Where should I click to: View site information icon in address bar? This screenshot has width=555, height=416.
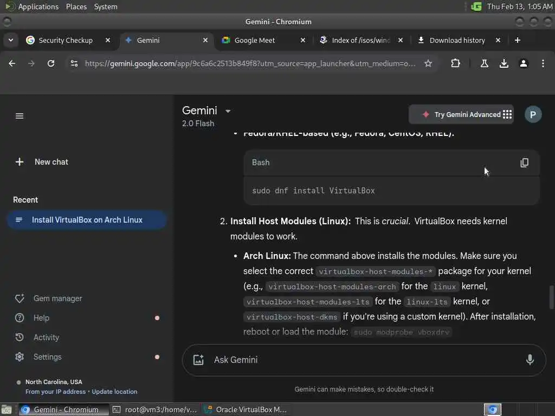(x=74, y=63)
